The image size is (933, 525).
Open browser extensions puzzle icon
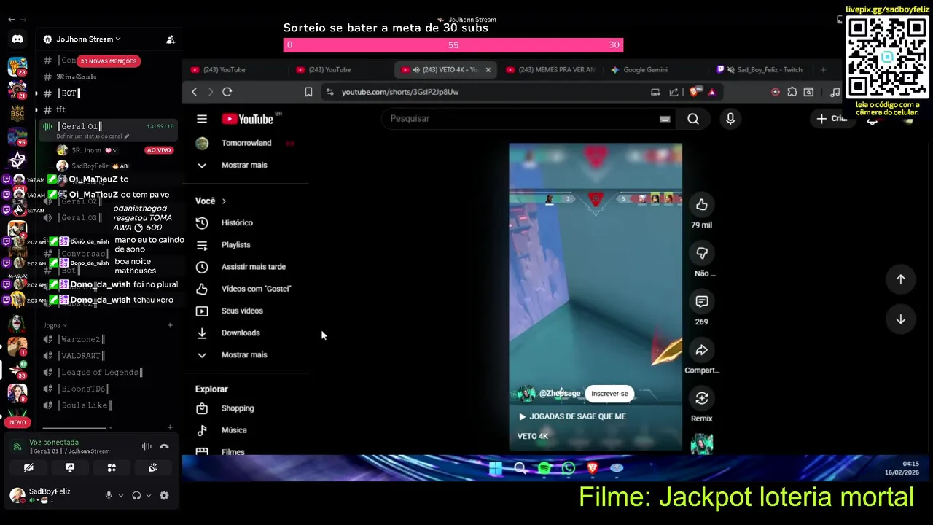tap(792, 92)
